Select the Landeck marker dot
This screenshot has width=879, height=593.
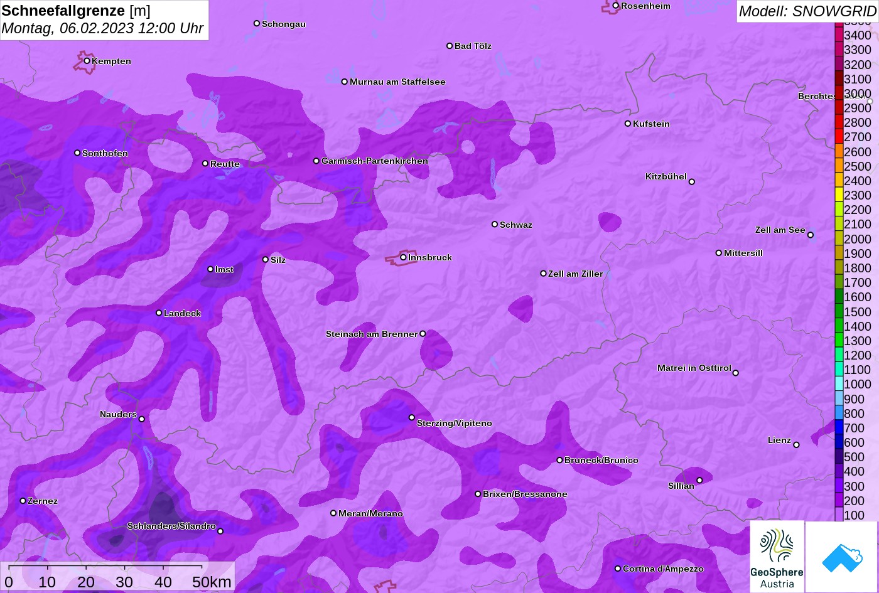point(159,313)
